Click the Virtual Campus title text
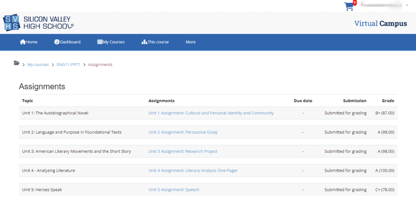Viewport: 416px width, 209px height. [x=380, y=23]
